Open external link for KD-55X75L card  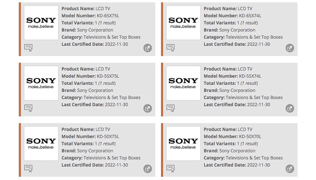tap(147, 108)
